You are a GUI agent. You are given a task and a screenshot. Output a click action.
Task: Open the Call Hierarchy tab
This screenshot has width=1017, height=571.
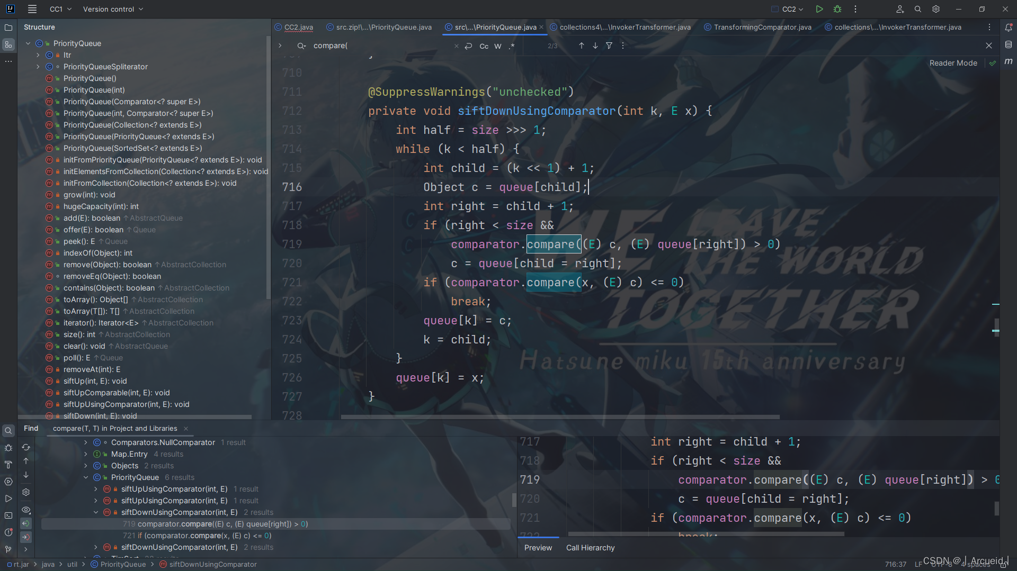[590, 548]
